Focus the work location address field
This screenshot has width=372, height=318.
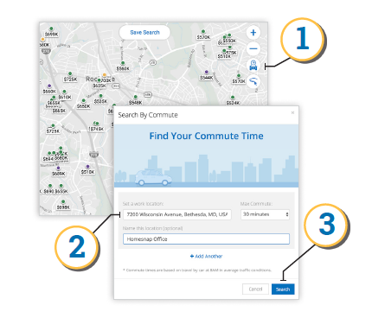click(x=177, y=214)
